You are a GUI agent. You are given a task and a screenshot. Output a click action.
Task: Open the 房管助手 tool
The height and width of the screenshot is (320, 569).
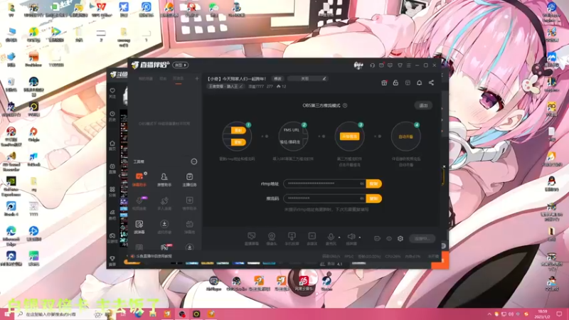coord(164,180)
